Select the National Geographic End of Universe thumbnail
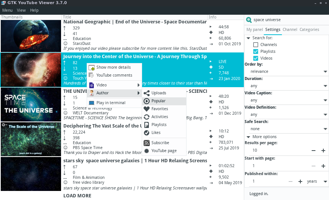Viewport: 329px width, 200px height. pos(31,36)
